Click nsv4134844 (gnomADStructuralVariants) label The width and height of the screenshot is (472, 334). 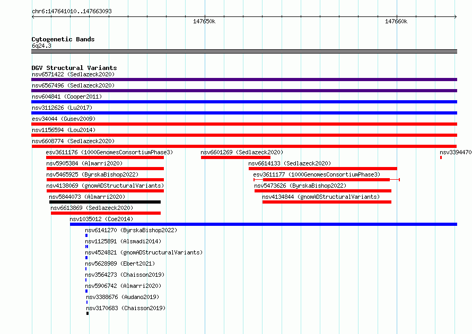(321, 197)
